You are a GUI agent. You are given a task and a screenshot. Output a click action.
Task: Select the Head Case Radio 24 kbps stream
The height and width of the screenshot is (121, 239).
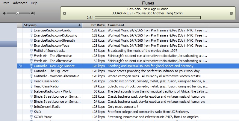pos(46,86)
